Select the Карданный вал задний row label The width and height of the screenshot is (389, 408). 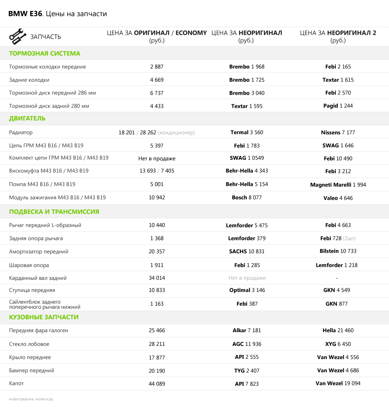pyautogui.click(x=38, y=278)
